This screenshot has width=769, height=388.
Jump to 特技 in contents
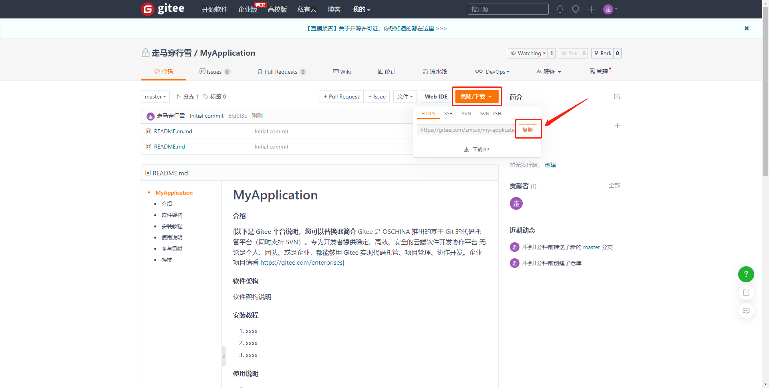coord(167,260)
